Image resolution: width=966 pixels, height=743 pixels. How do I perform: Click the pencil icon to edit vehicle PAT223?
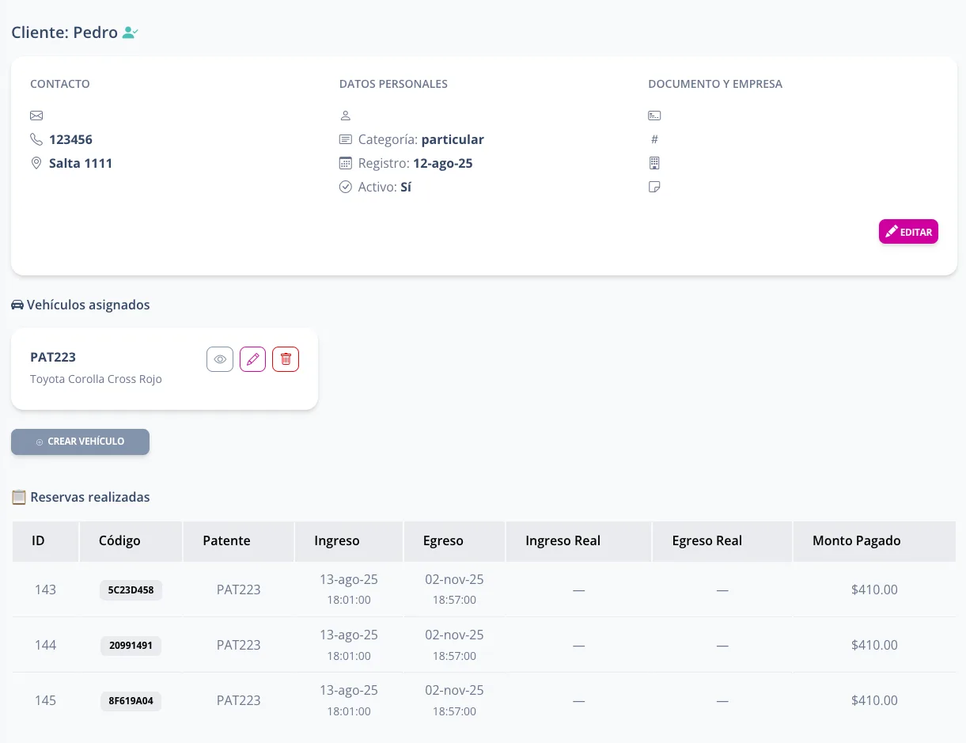click(252, 359)
